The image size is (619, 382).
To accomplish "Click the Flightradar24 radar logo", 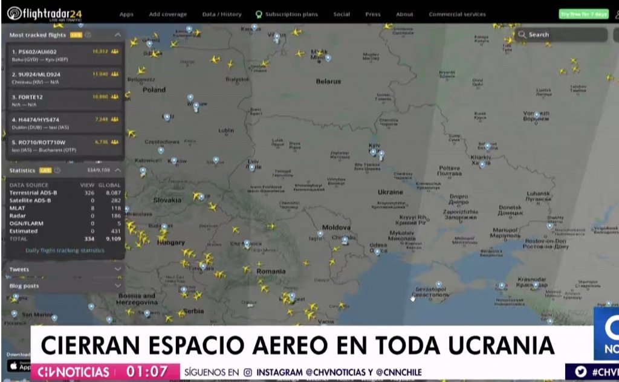I will tap(15, 13).
